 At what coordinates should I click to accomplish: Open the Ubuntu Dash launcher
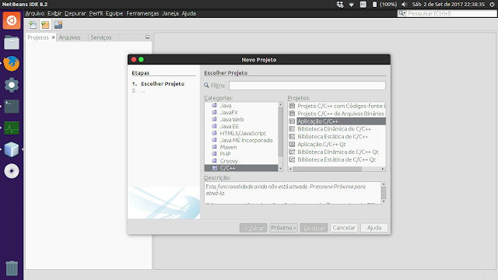(x=12, y=21)
